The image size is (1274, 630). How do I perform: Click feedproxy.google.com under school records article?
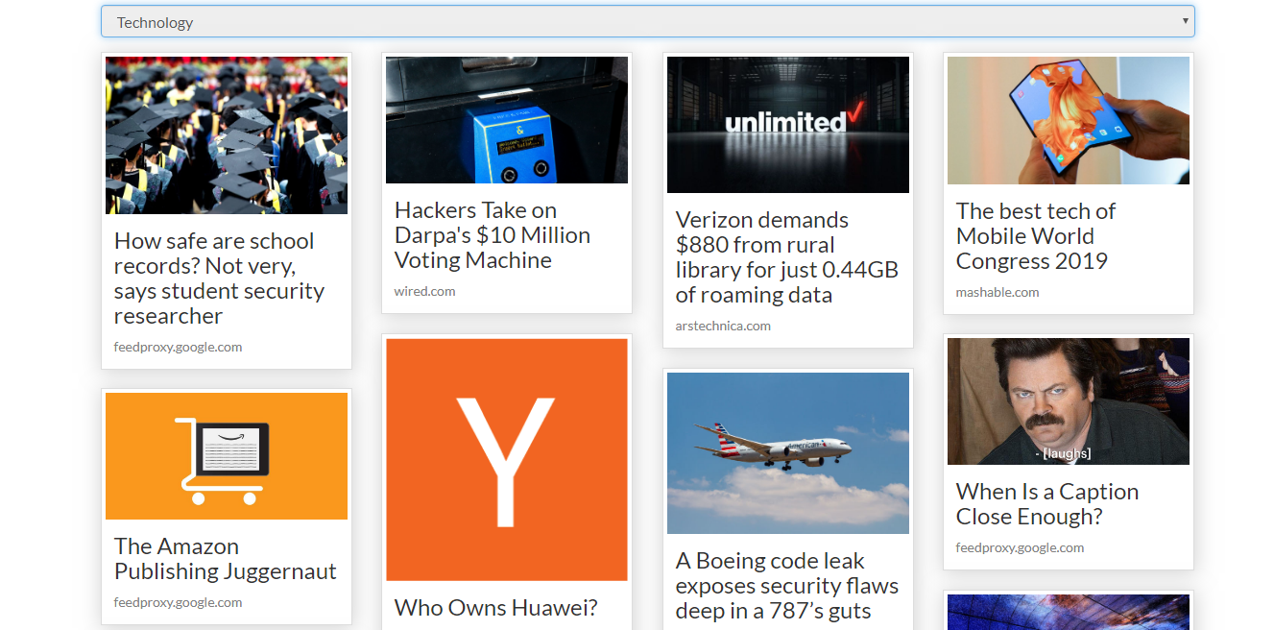pos(178,347)
